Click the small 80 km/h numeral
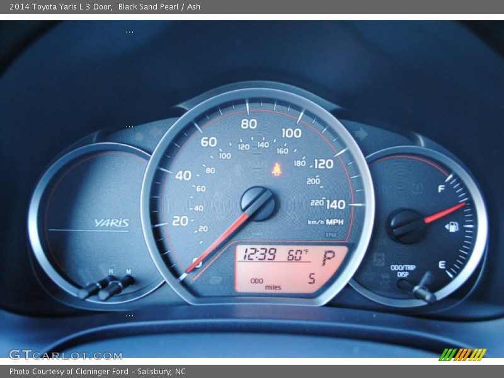This screenshot has height=378, width=504. (210, 170)
